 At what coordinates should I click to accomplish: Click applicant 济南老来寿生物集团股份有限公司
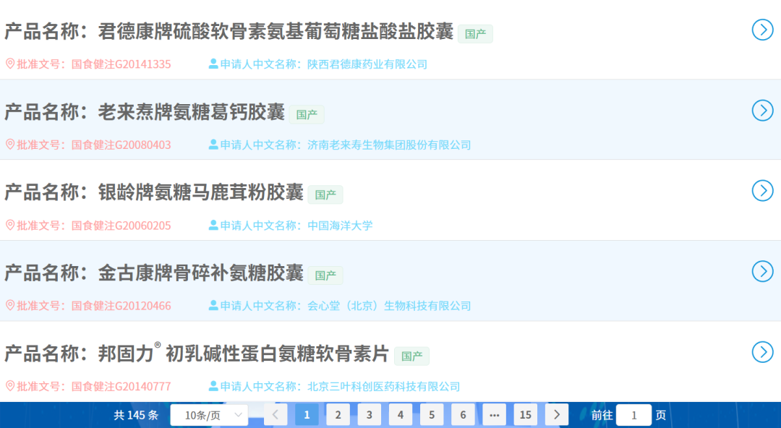tap(389, 145)
